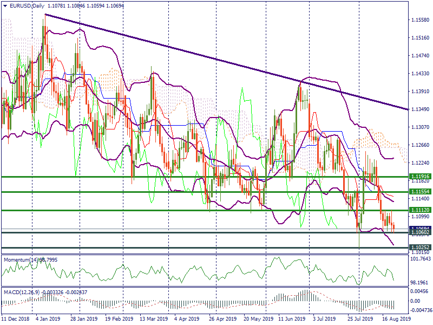Click the 1.15580 value on price scale

coord(420,20)
